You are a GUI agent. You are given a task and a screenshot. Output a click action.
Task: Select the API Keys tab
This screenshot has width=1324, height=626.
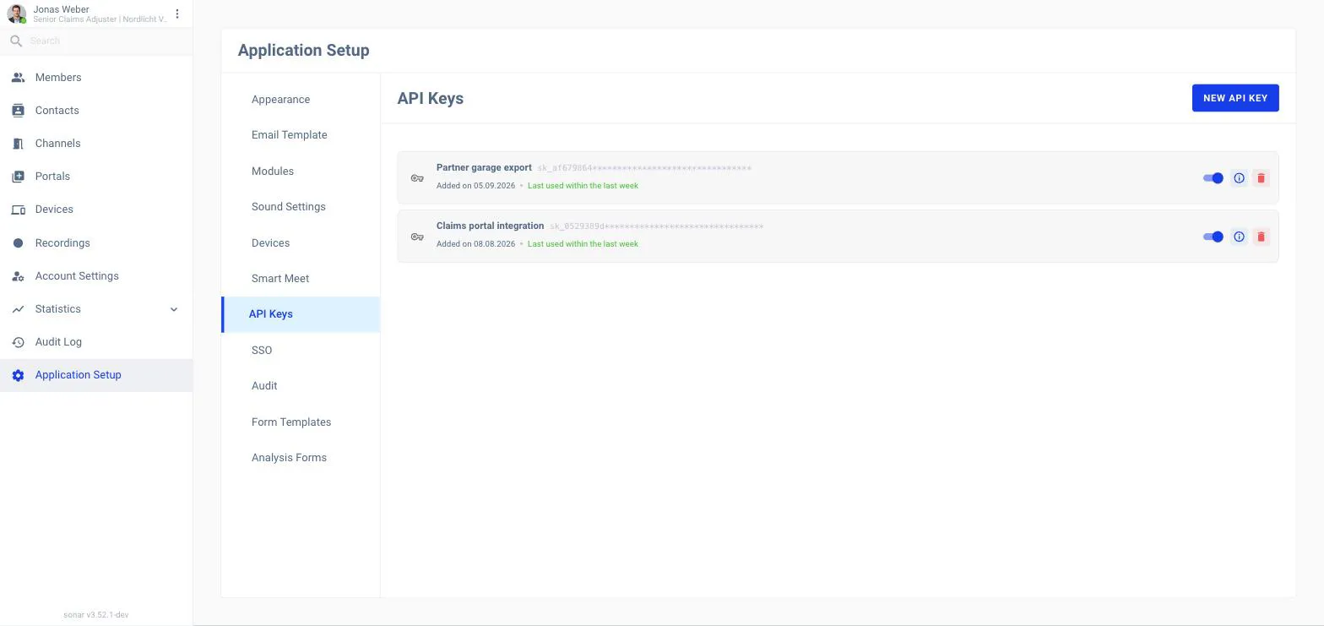pyautogui.click(x=301, y=314)
